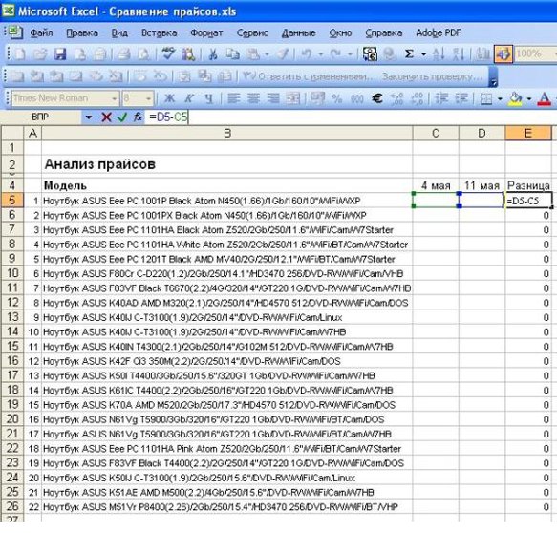Screen dimensions: 557x533
Task: Open Print Preview icon
Action: [x=143, y=54]
